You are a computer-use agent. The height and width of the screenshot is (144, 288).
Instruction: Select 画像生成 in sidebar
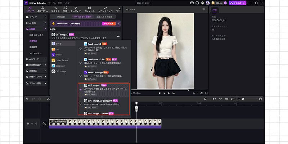(x=33, y=41)
